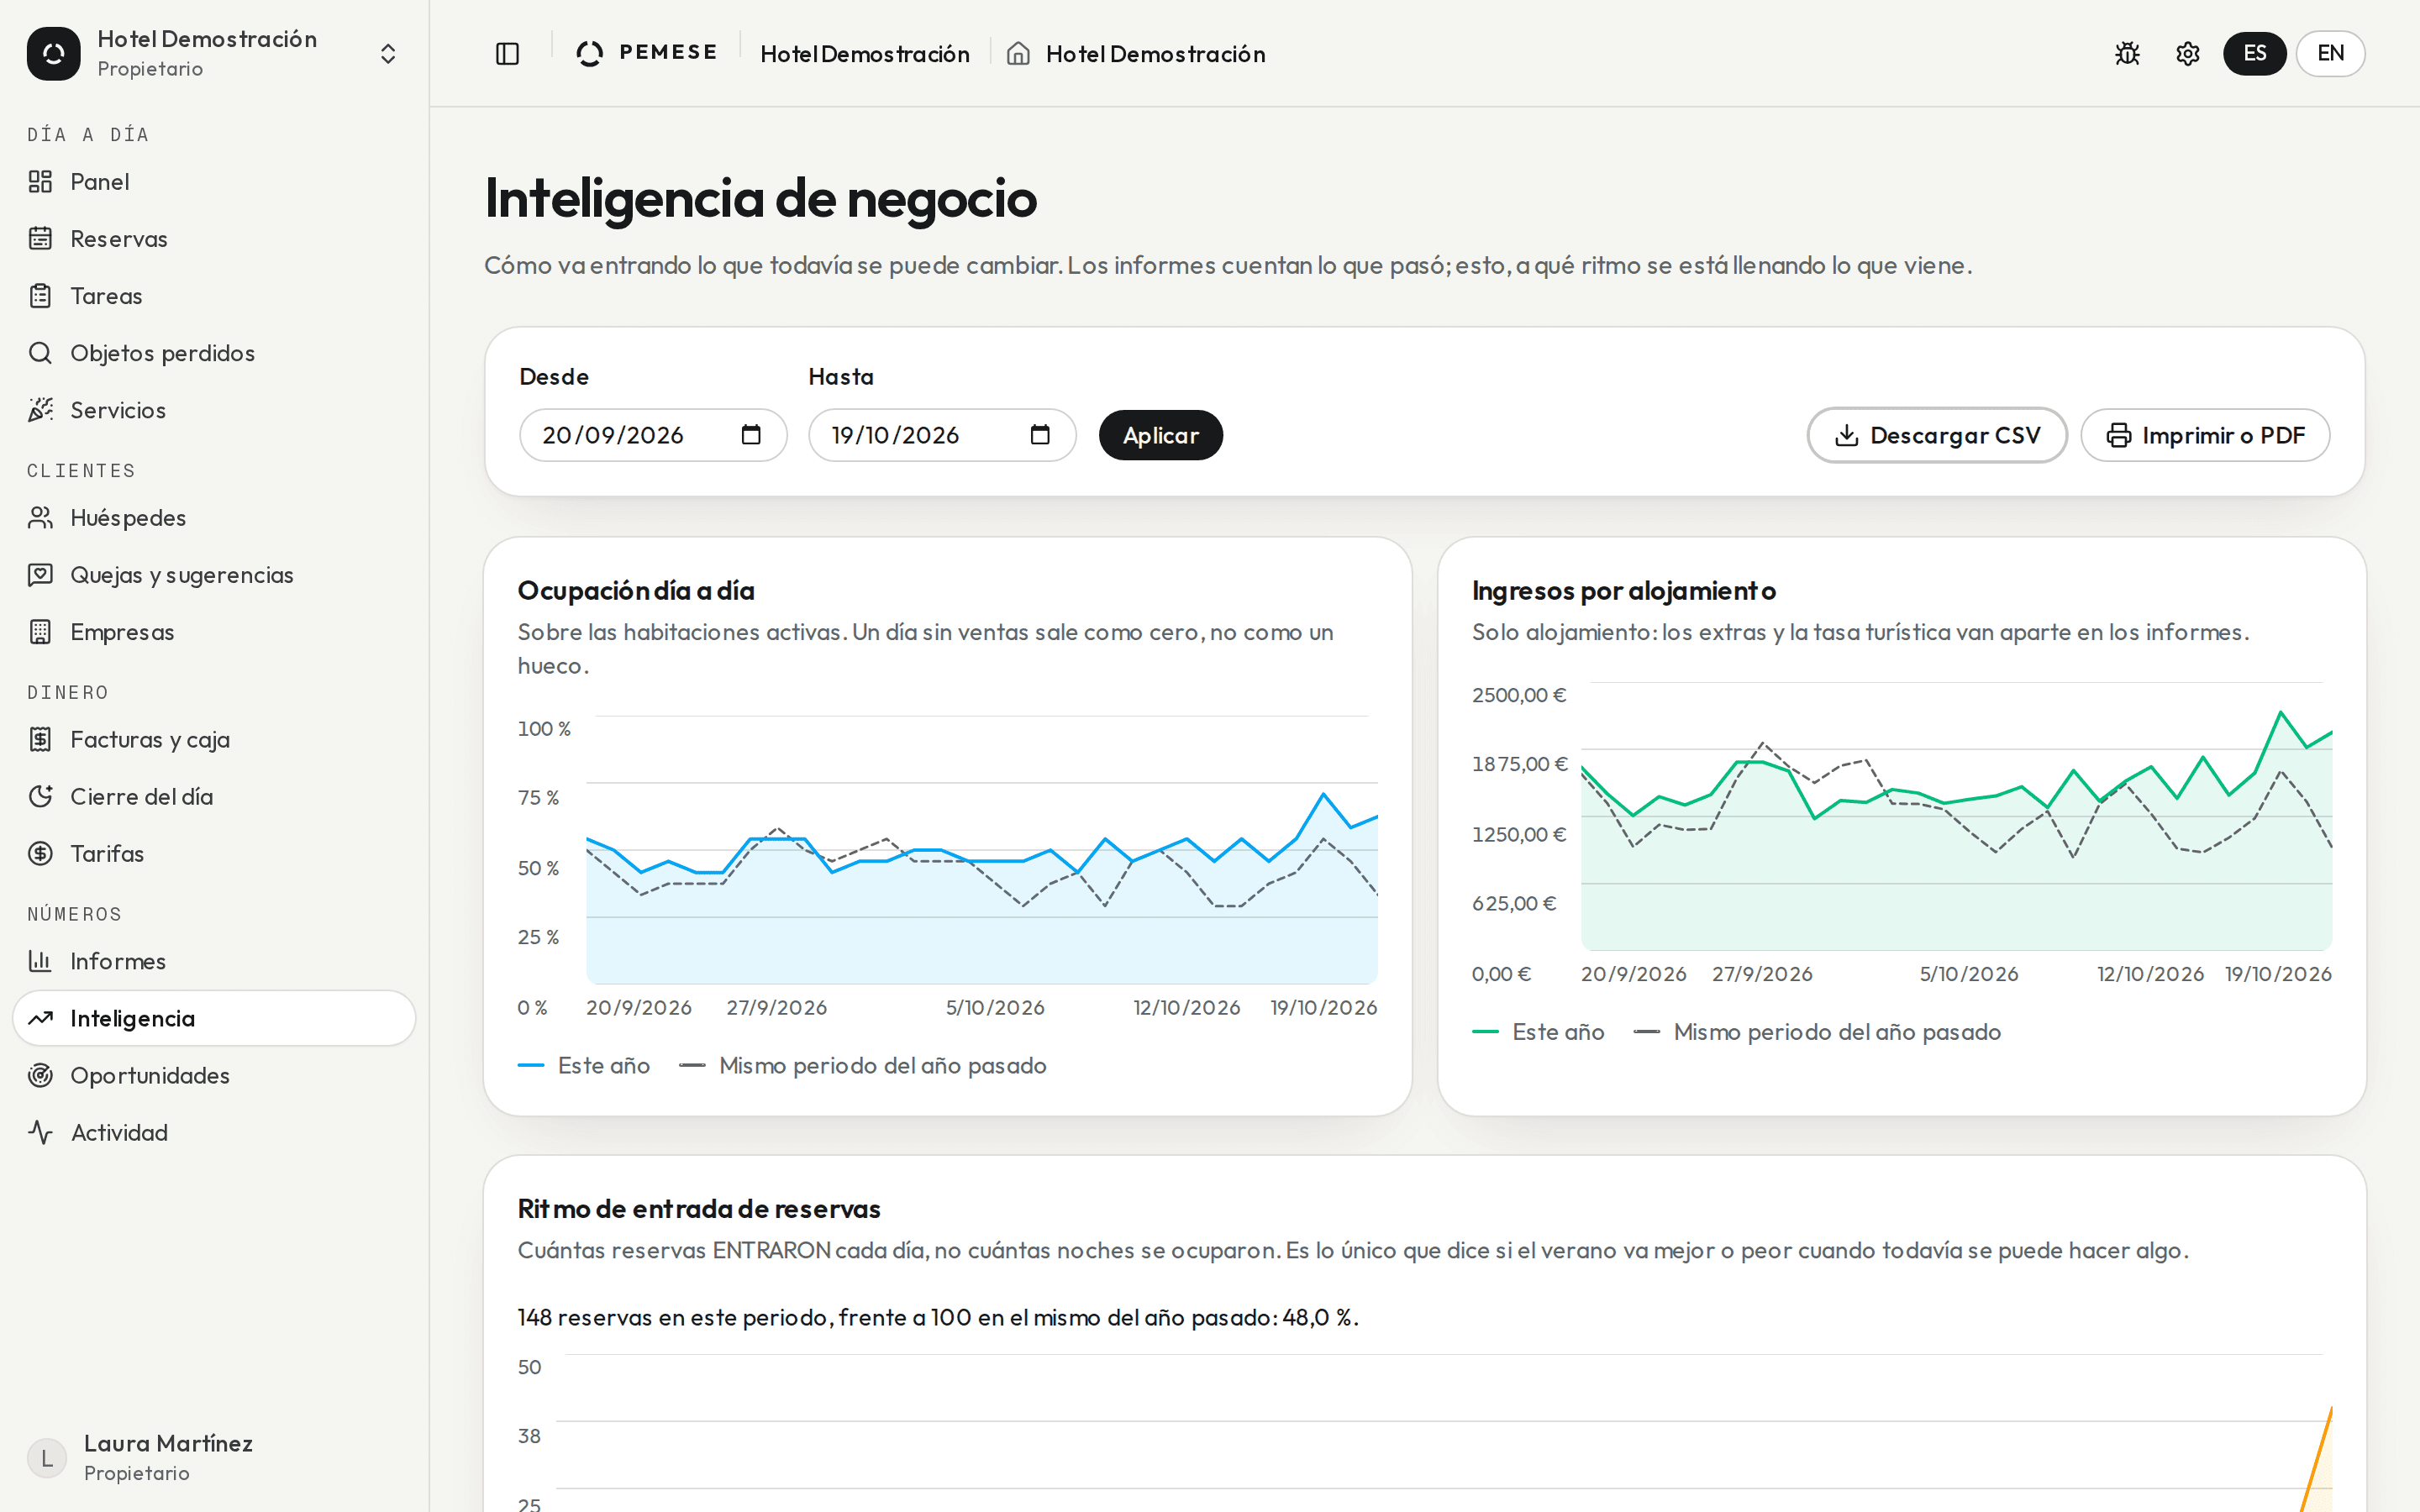This screenshot has width=2420, height=1512.
Task: Switch language to EN
Action: coord(2330,54)
